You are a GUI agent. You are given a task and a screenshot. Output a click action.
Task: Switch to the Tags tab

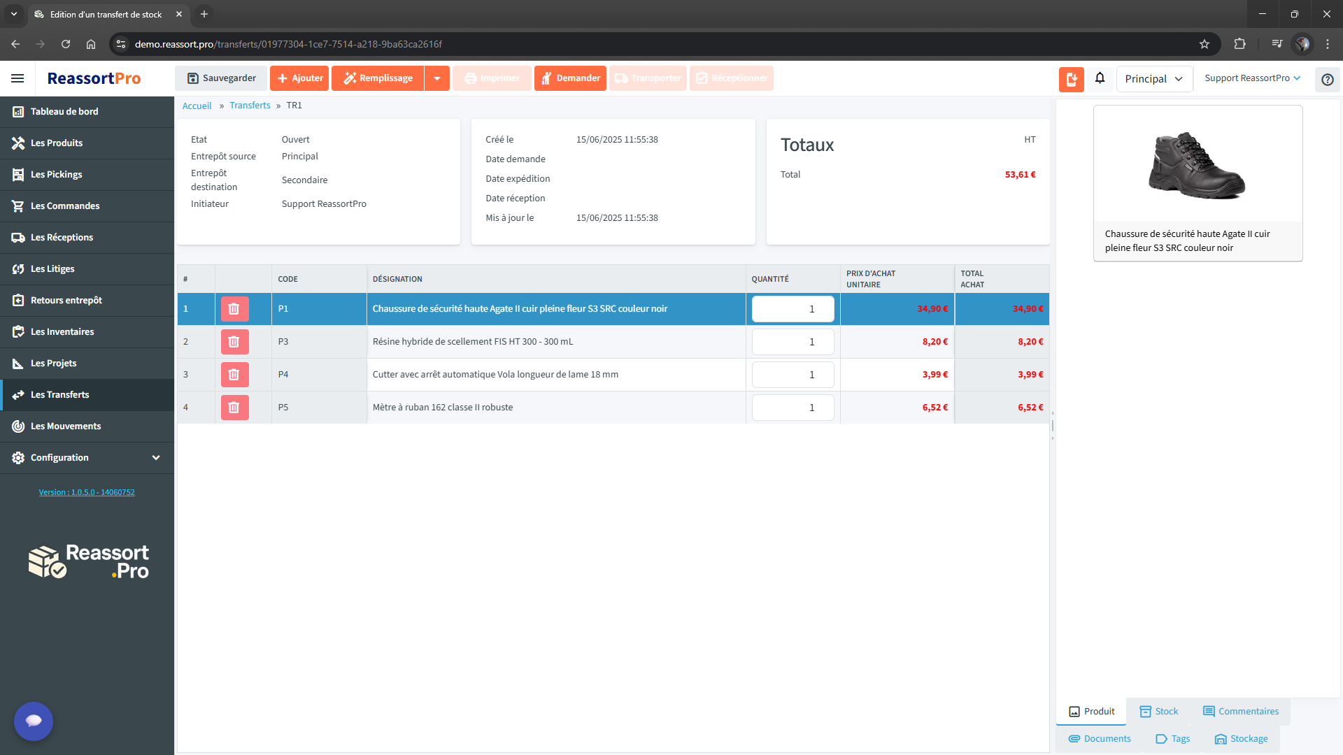(x=1172, y=739)
